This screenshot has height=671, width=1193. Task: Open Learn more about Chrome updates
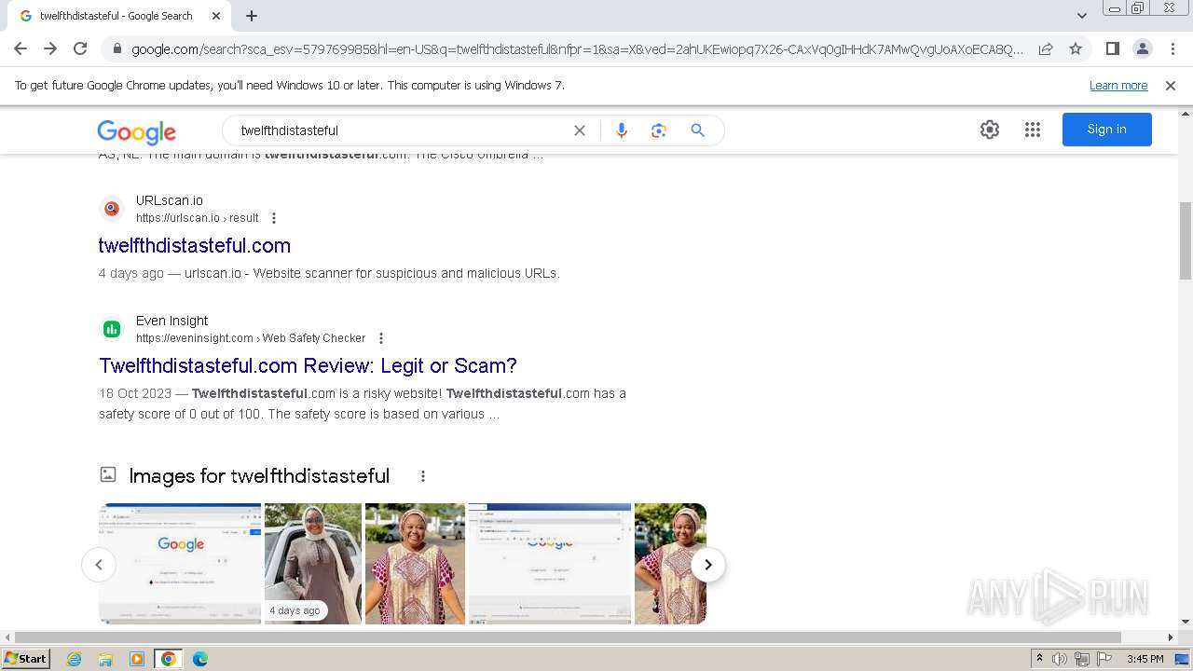point(1118,86)
